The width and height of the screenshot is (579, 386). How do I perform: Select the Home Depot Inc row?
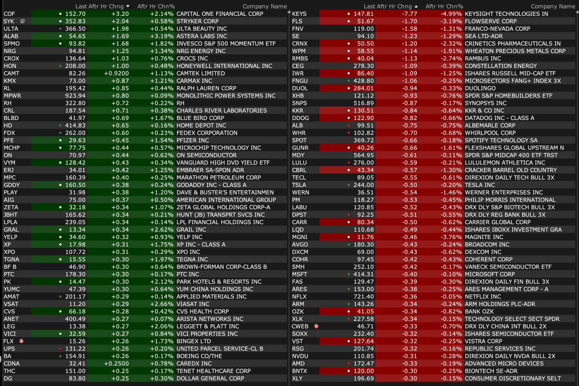click(x=145, y=125)
